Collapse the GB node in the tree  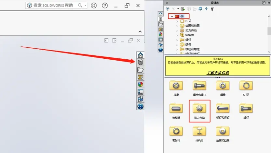[172, 16]
